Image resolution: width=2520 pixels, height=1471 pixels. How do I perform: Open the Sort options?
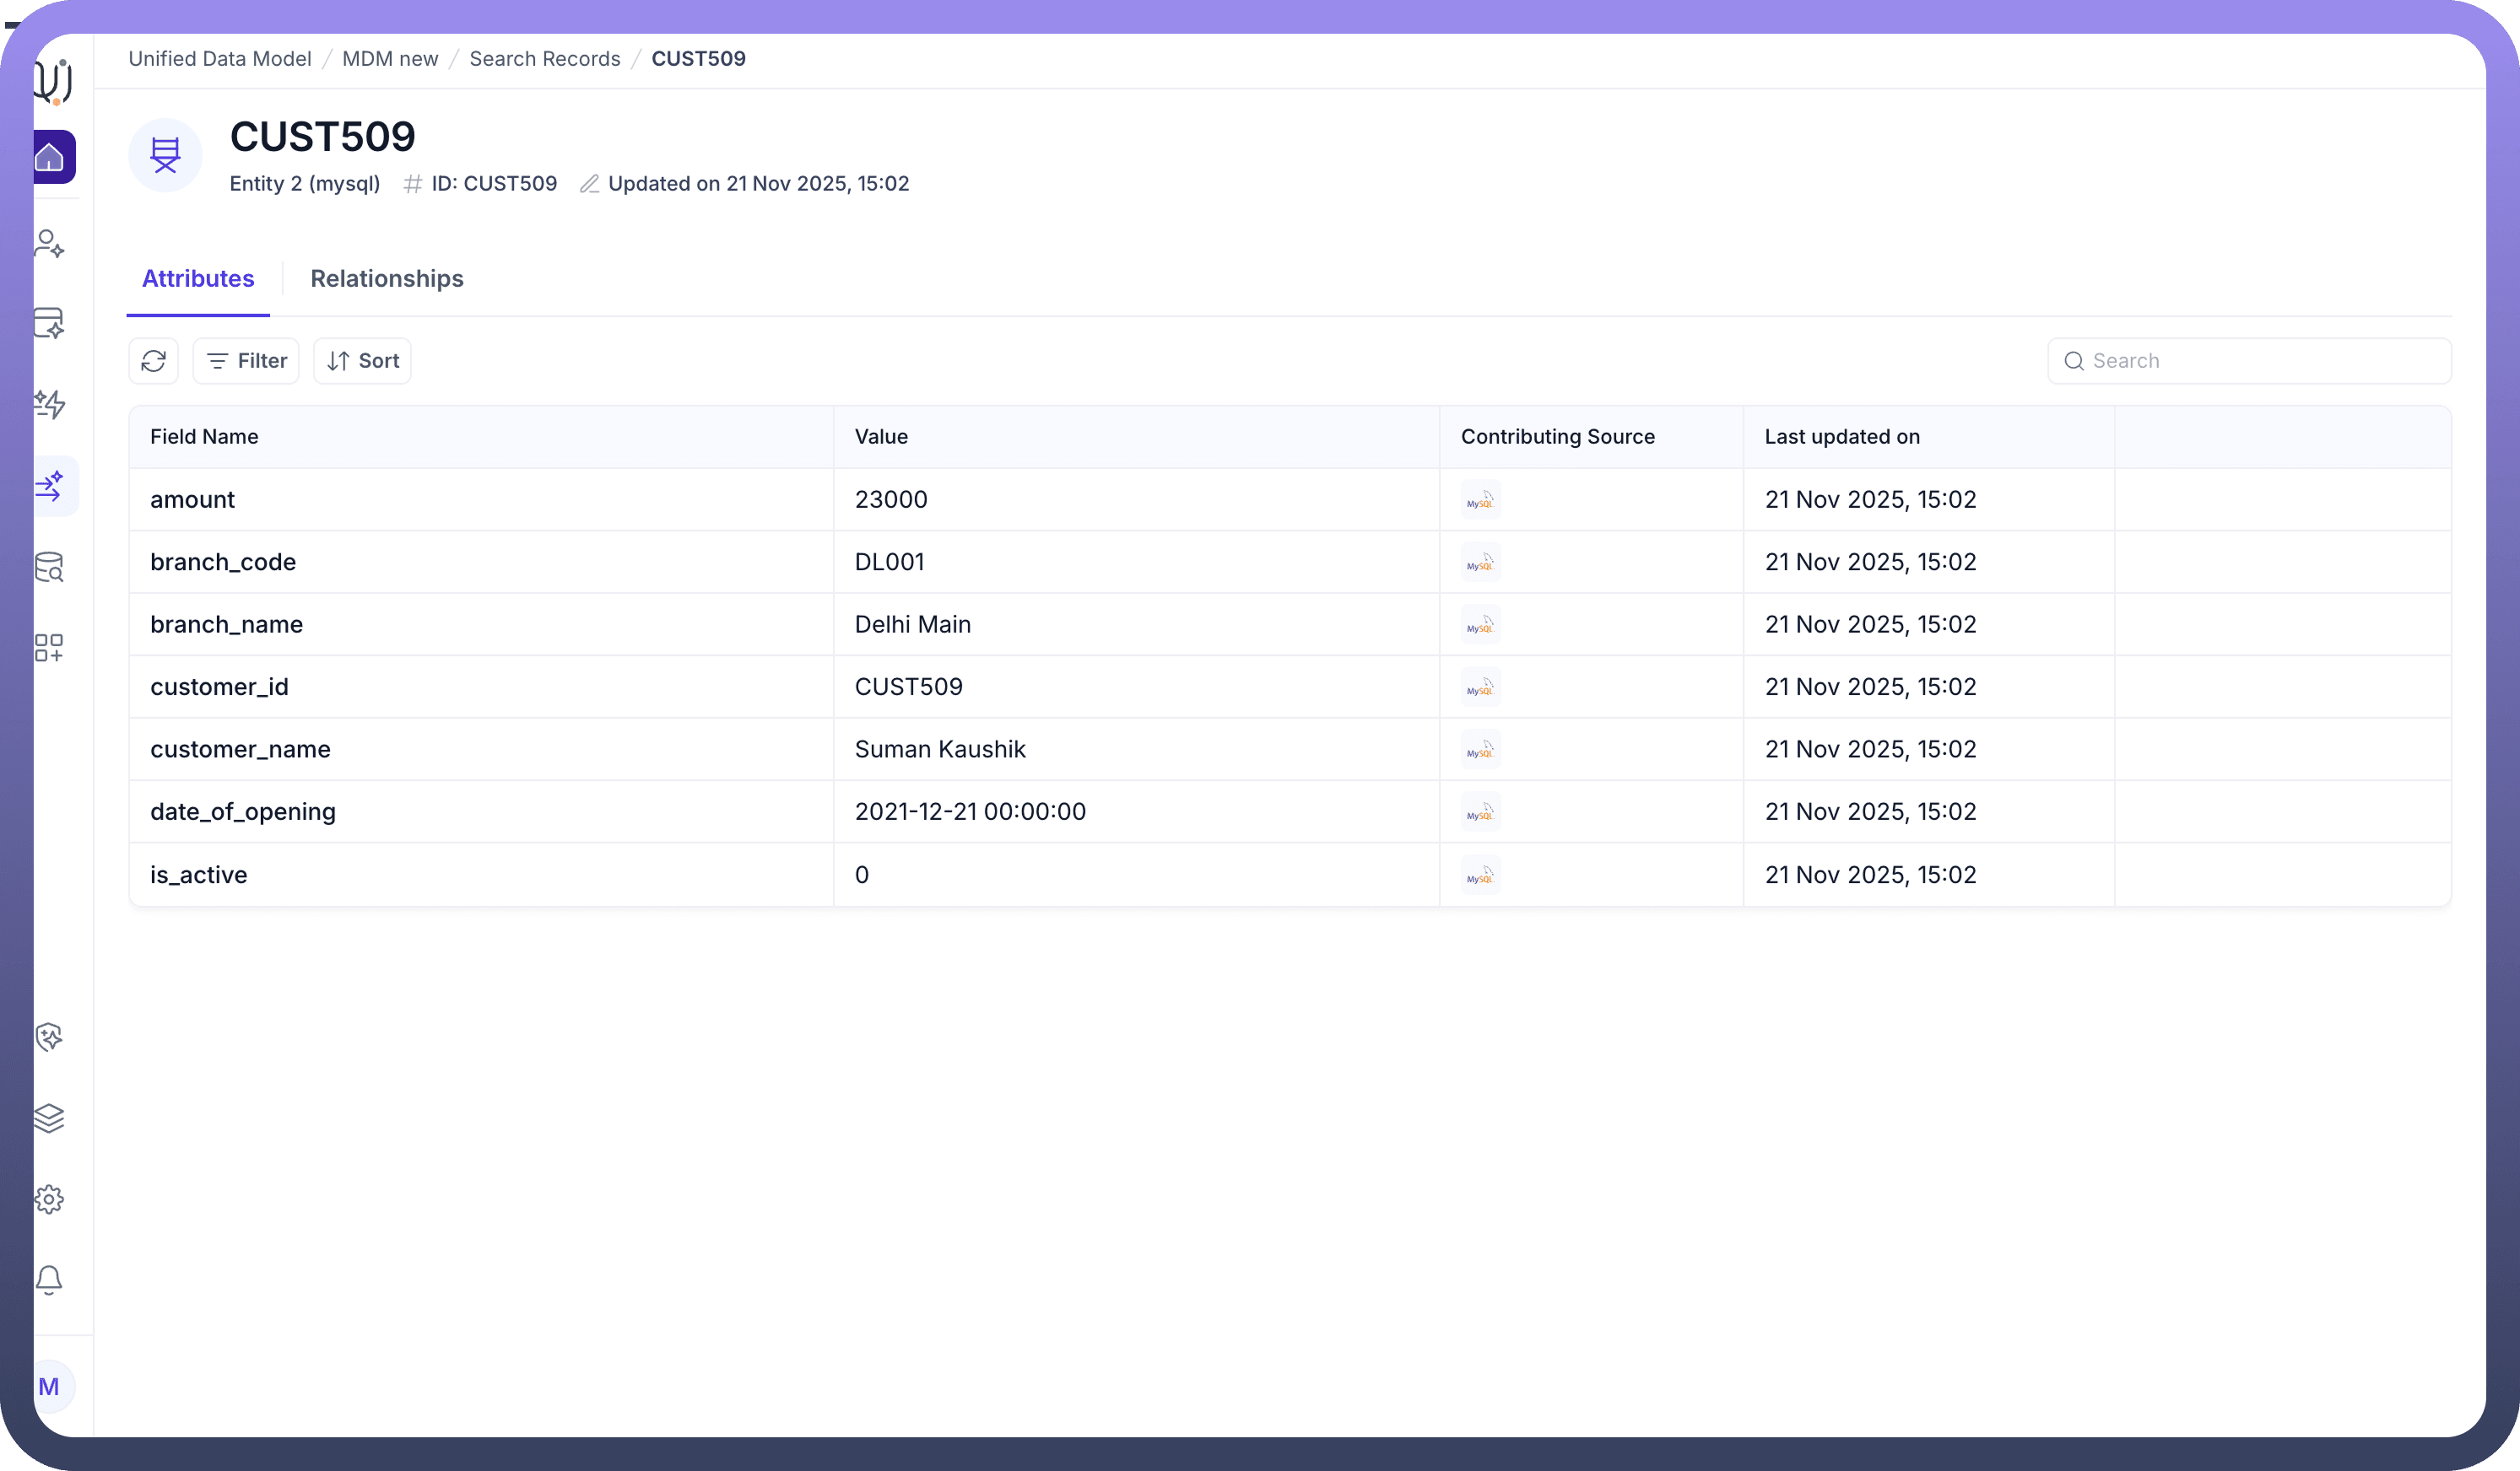coord(362,361)
